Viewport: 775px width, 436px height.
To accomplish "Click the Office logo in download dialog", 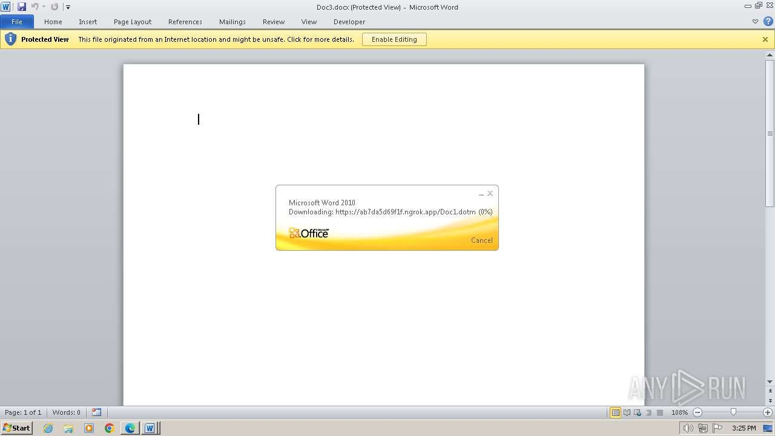I will click(x=309, y=233).
